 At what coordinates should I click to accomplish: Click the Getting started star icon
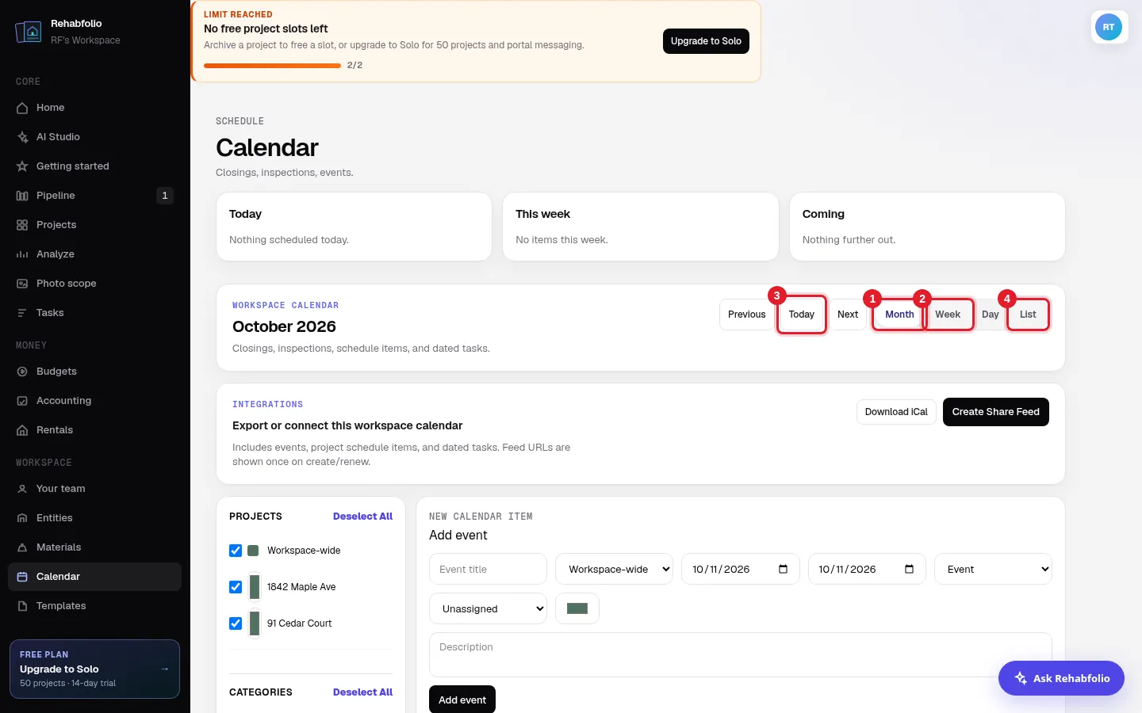pos(22,166)
